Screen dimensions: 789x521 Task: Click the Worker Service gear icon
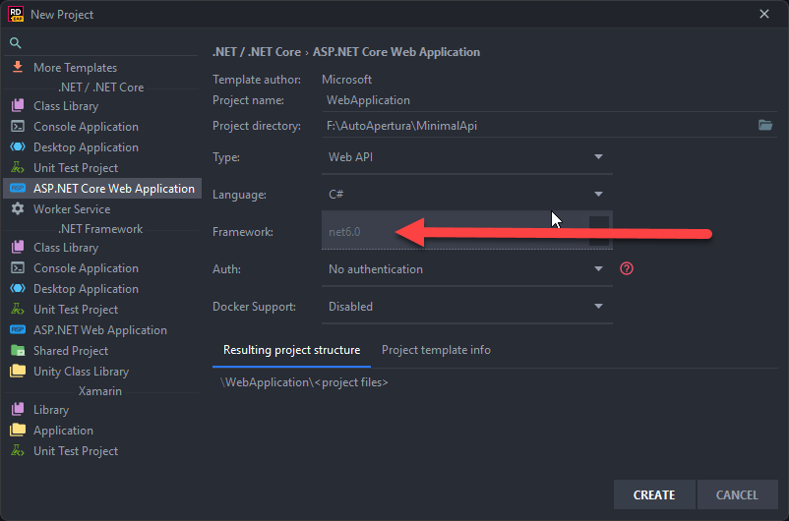tap(18, 208)
